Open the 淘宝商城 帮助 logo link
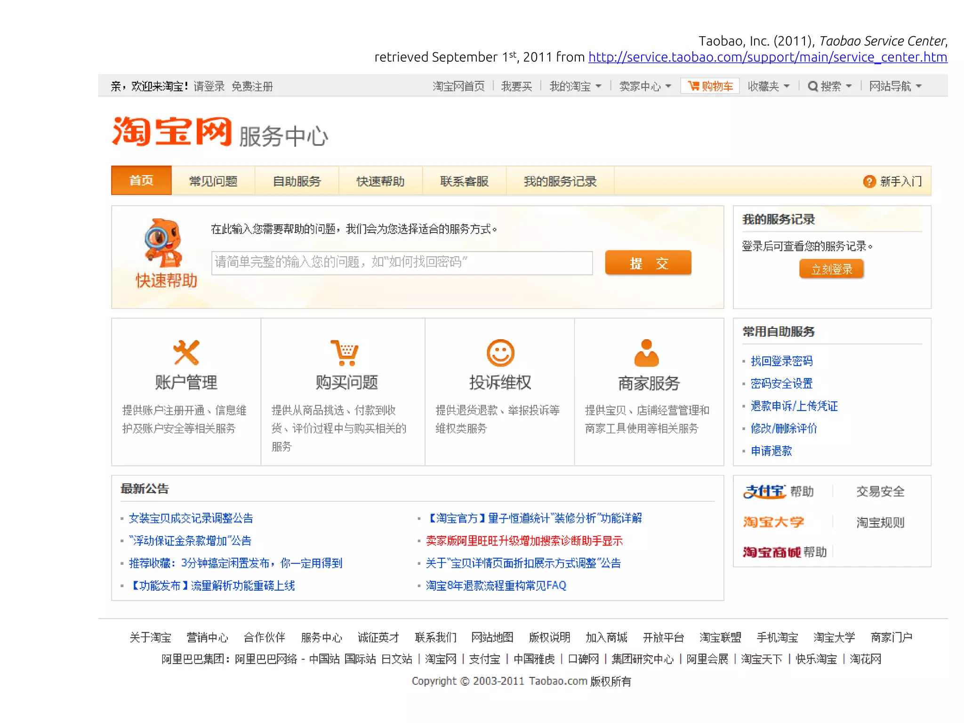Viewport: 964px width, 723px height. [785, 552]
